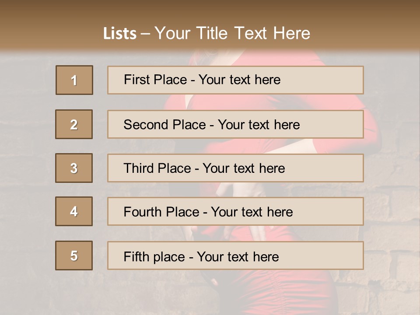Click the Fourth Place text box
Image resolution: width=420 pixels, height=315 pixels.
coord(235,211)
